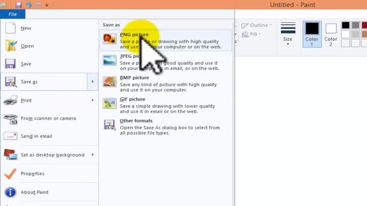The width and height of the screenshot is (367, 206).
Task: Save as PNG picture
Action: point(166,41)
